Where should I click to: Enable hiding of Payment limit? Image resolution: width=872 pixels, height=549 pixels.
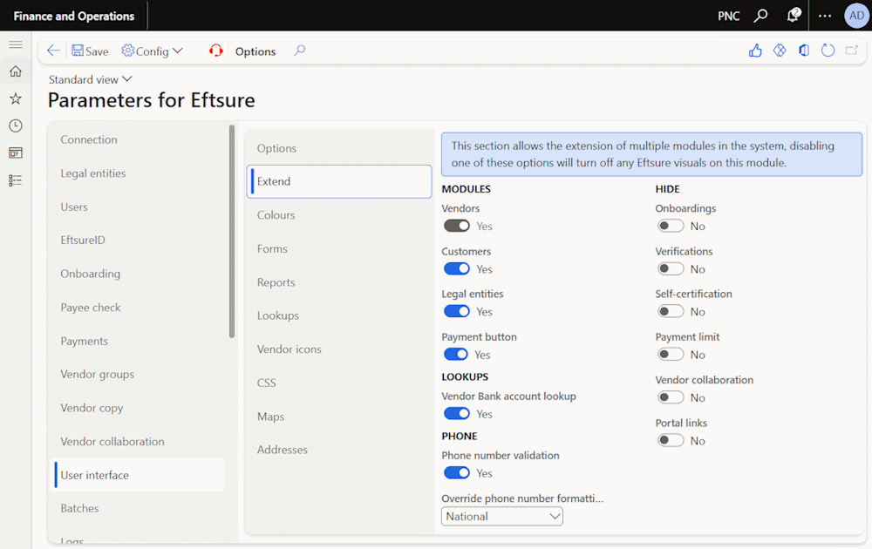coord(670,355)
